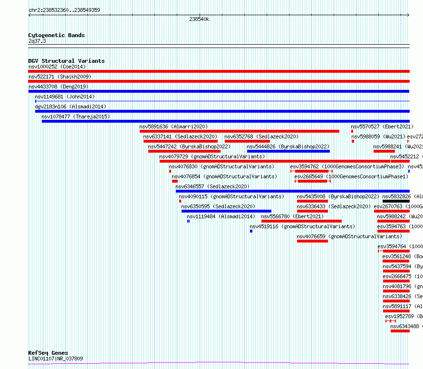Select nsv6350595 (Sedlazeck2020) blue bar

[x=226, y=211]
